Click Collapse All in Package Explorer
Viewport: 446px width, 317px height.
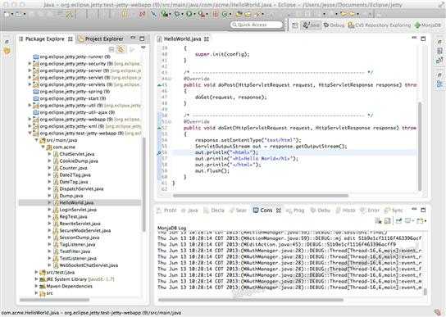pos(111,49)
